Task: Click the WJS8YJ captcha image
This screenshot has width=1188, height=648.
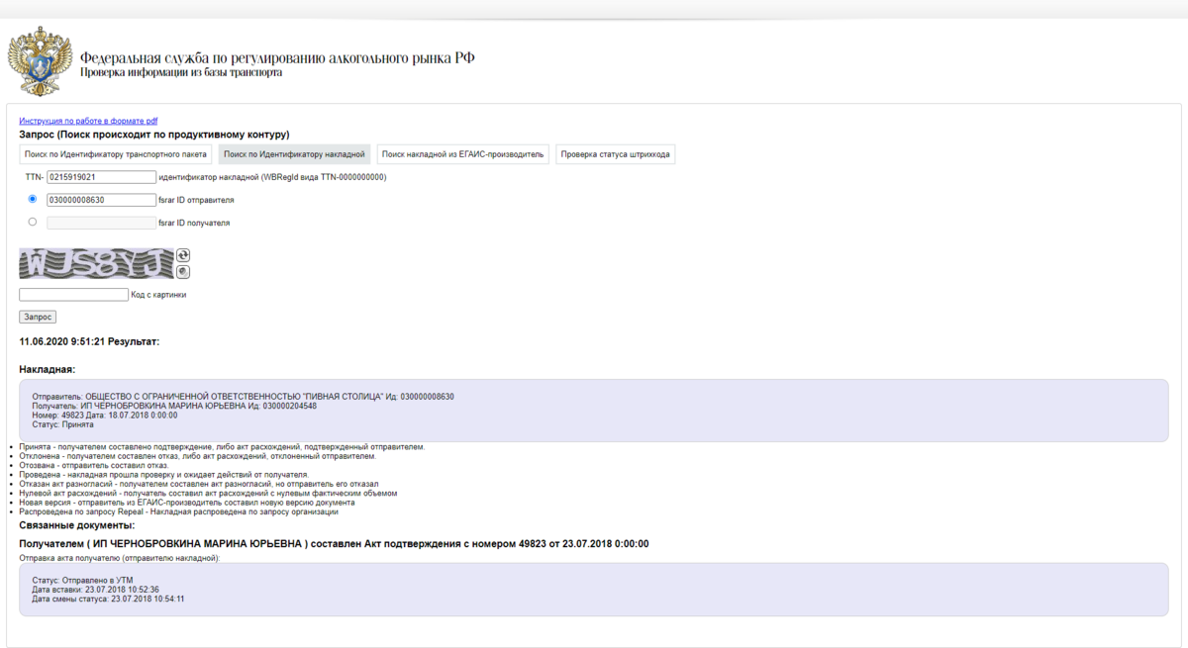Action: tap(96, 263)
